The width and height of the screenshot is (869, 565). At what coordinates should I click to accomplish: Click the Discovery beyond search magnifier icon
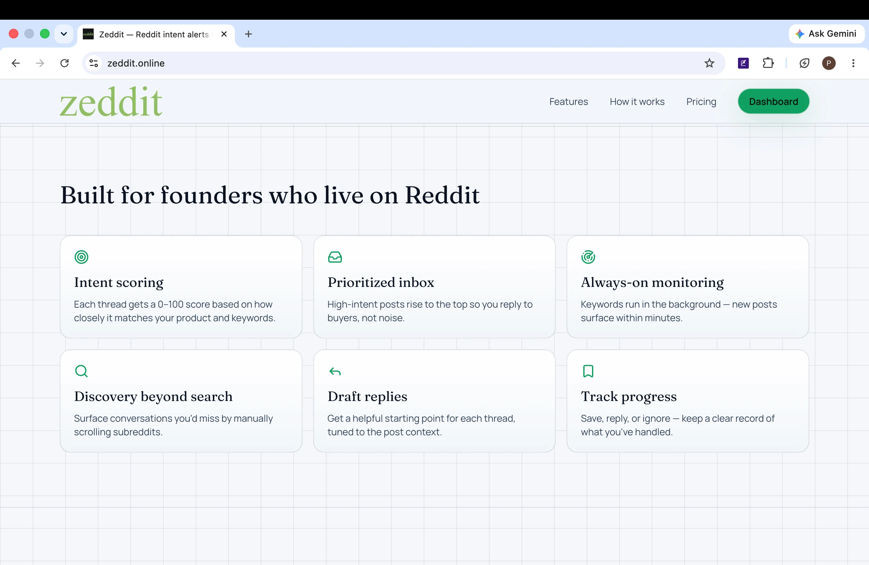point(81,371)
